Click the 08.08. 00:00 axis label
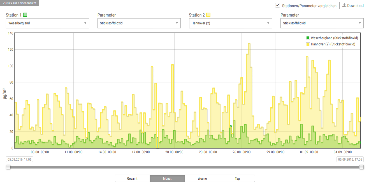This screenshot has height=185, width=369. 40,152
